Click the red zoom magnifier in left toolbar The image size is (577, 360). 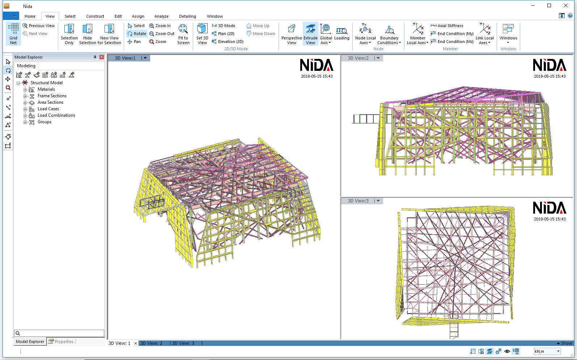click(x=8, y=88)
